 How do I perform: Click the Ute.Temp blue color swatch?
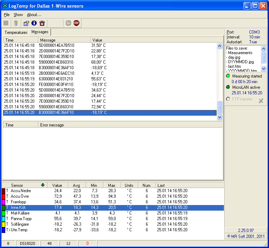pos(3,230)
